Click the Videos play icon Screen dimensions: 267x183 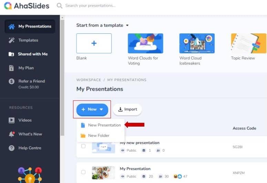(x=12, y=120)
